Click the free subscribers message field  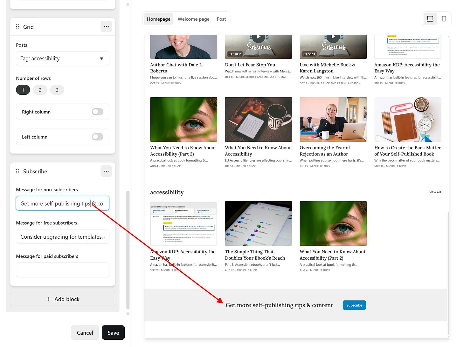(62, 236)
